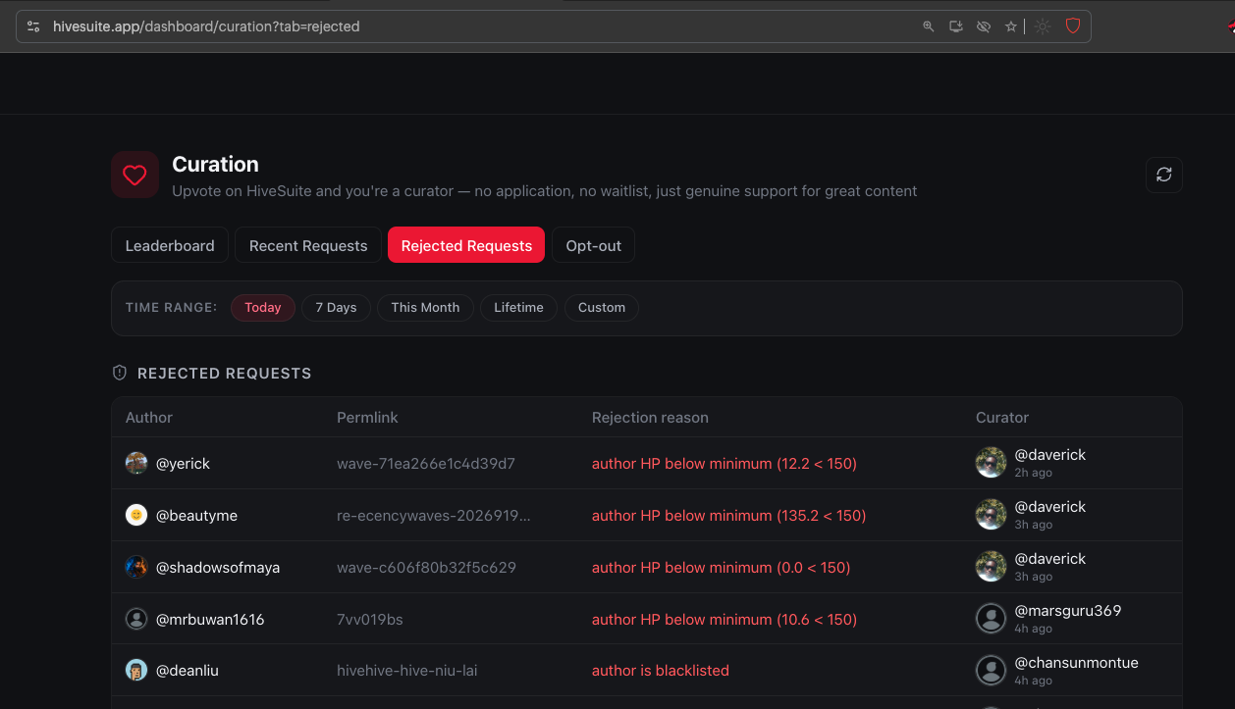Bookmark this page with the star icon
The height and width of the screenshot is (709, 1235).
(1010, 26)
